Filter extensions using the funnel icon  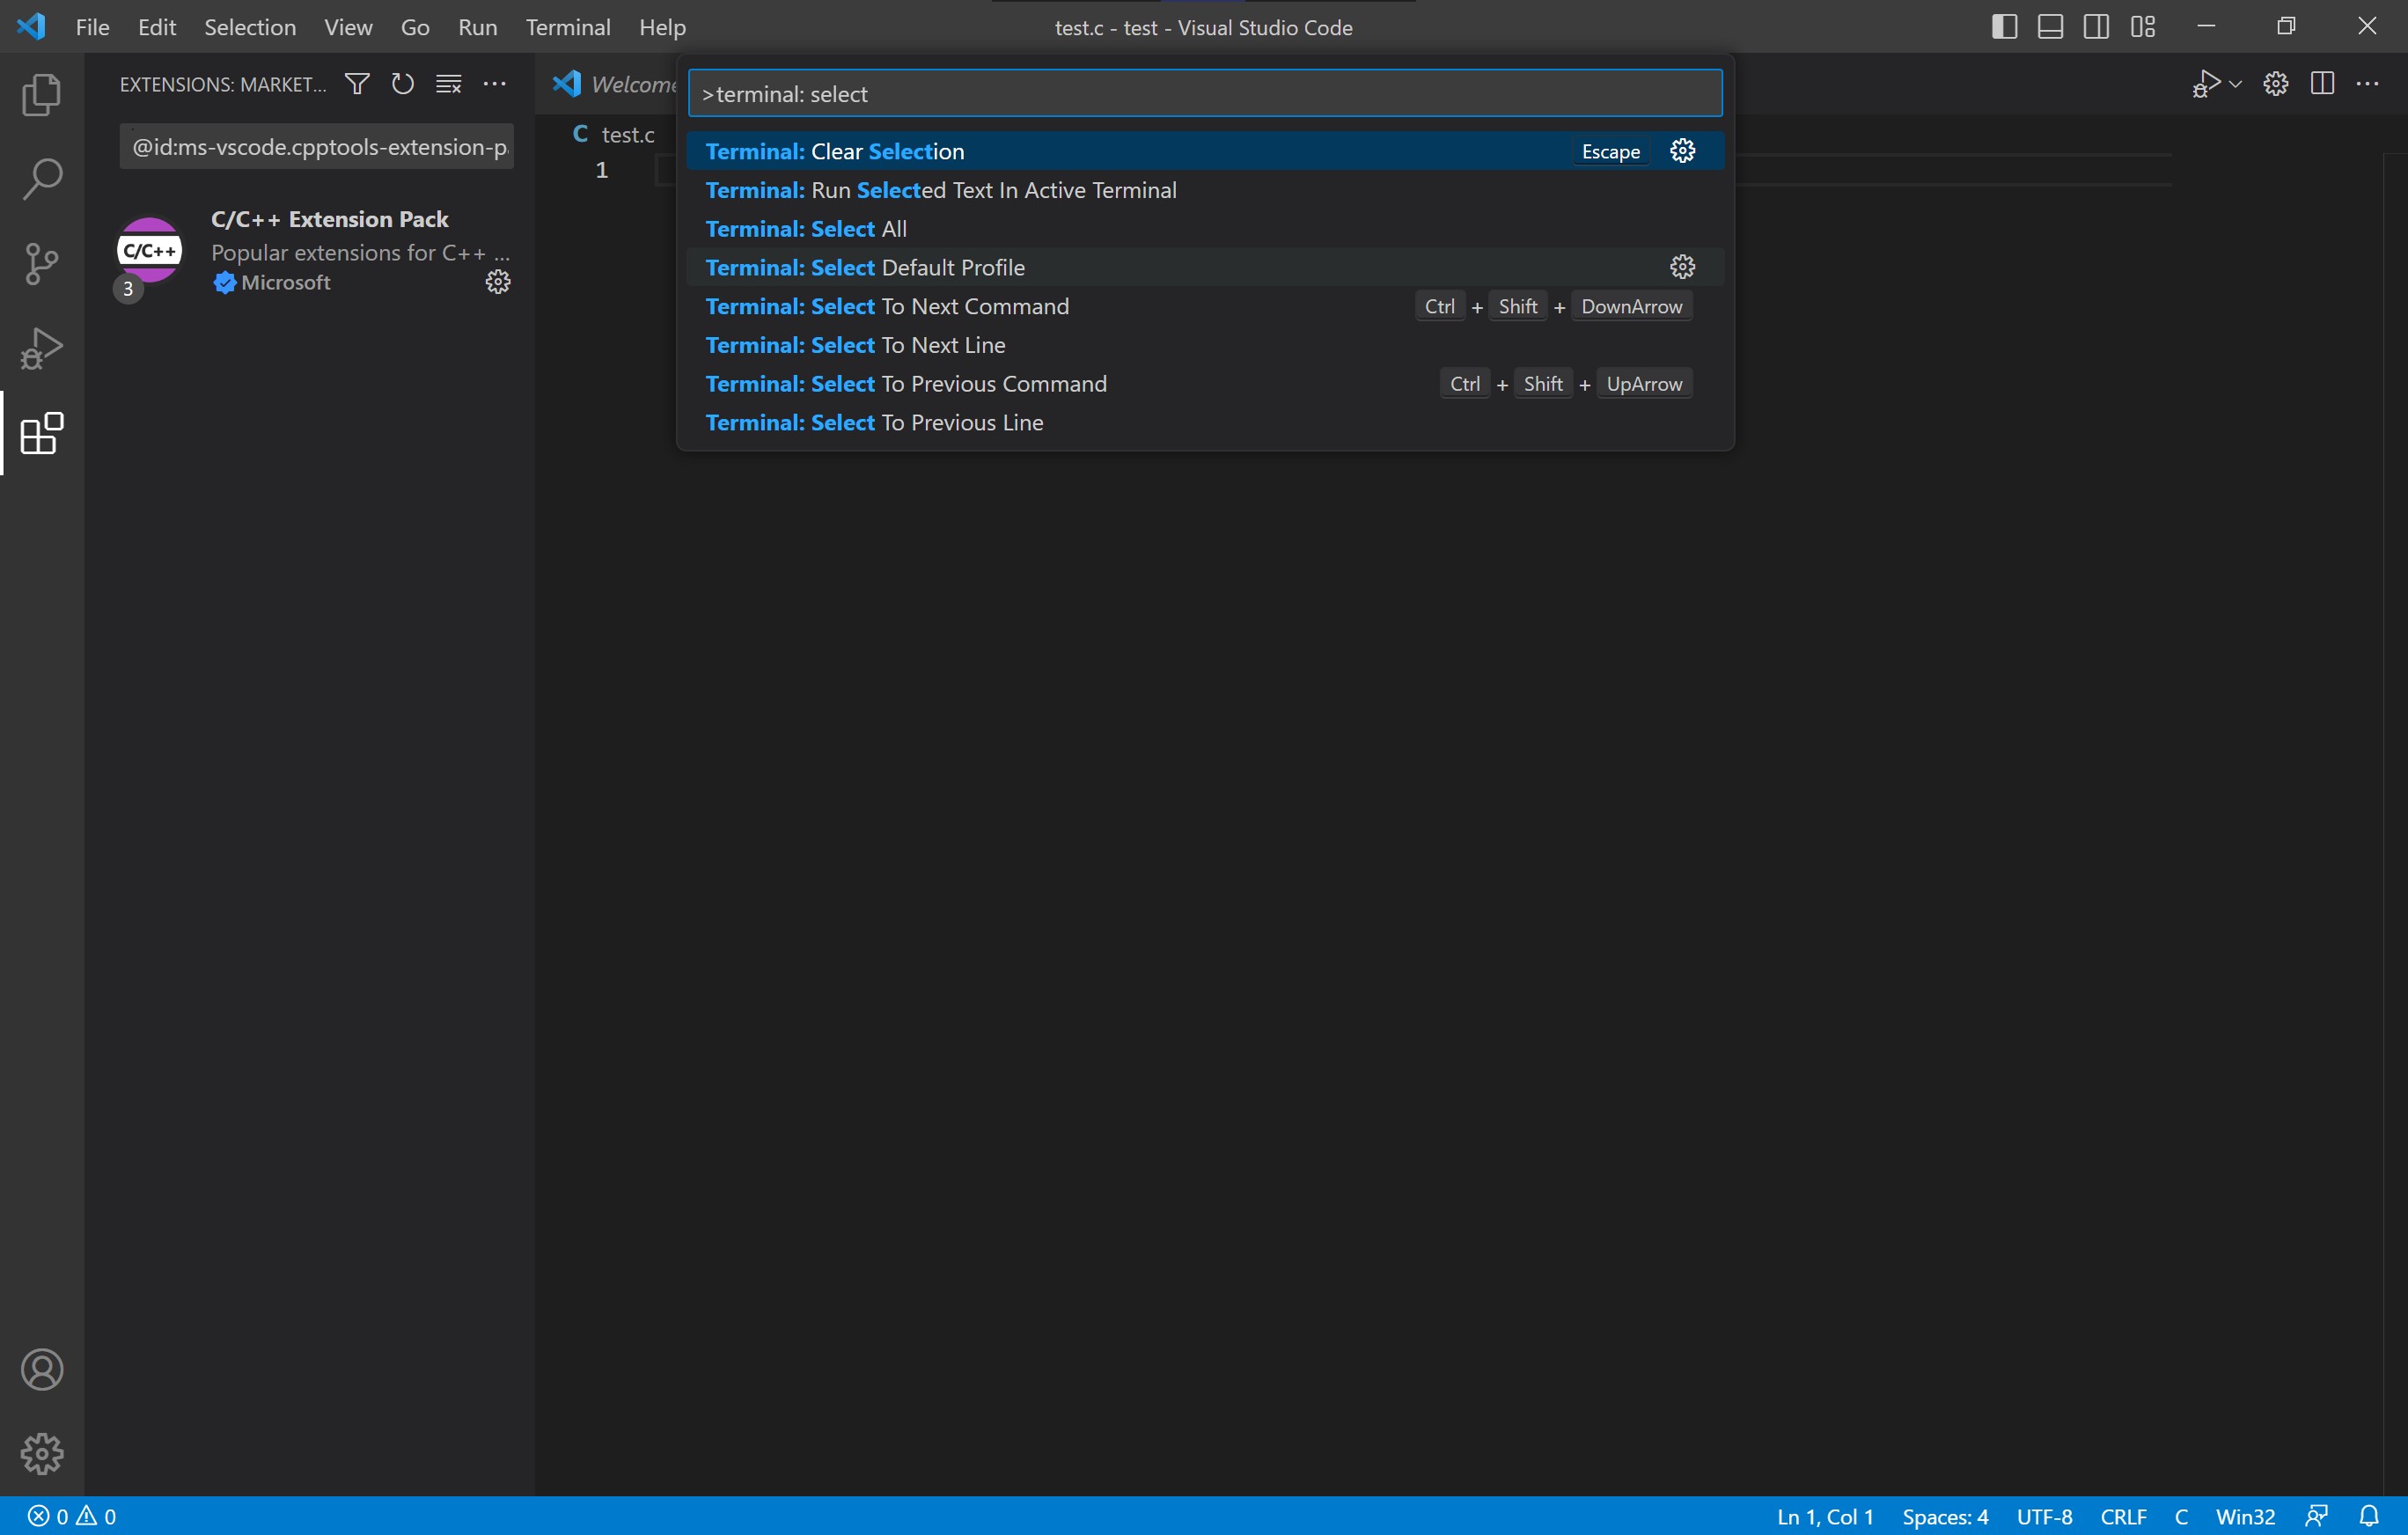coord(357,84)
